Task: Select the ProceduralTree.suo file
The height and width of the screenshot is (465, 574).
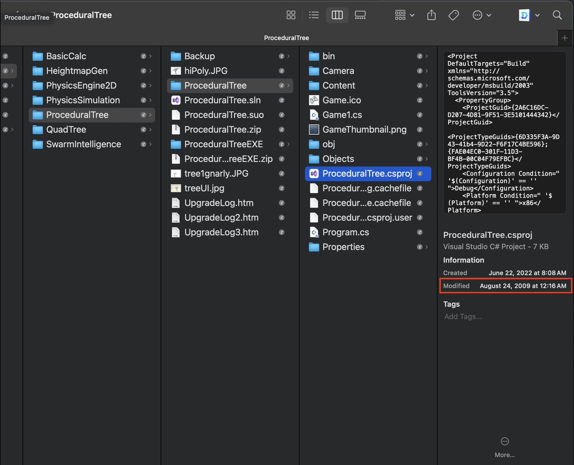Action: pos(230,115)
